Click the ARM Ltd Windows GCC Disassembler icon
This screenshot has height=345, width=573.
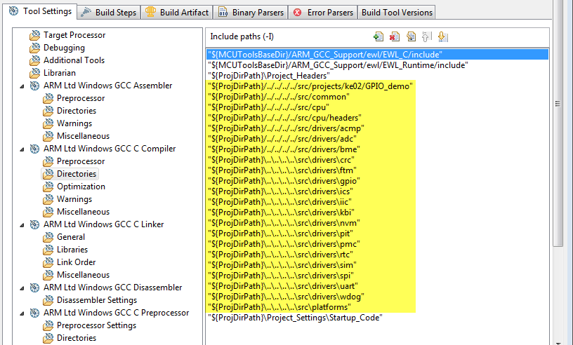coord(34,287)
